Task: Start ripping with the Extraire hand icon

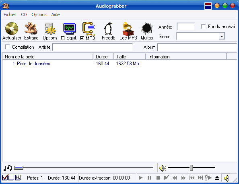Action: click(31, 28)
